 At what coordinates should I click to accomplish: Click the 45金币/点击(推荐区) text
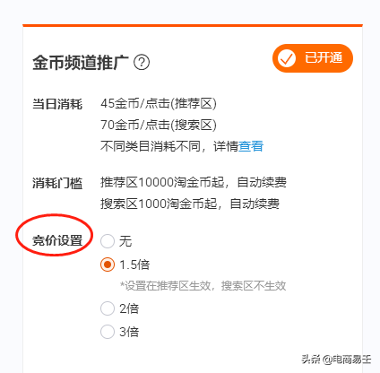(159, 103)
